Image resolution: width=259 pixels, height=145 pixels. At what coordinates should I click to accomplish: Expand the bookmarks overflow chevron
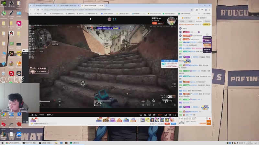click(199, 14)
